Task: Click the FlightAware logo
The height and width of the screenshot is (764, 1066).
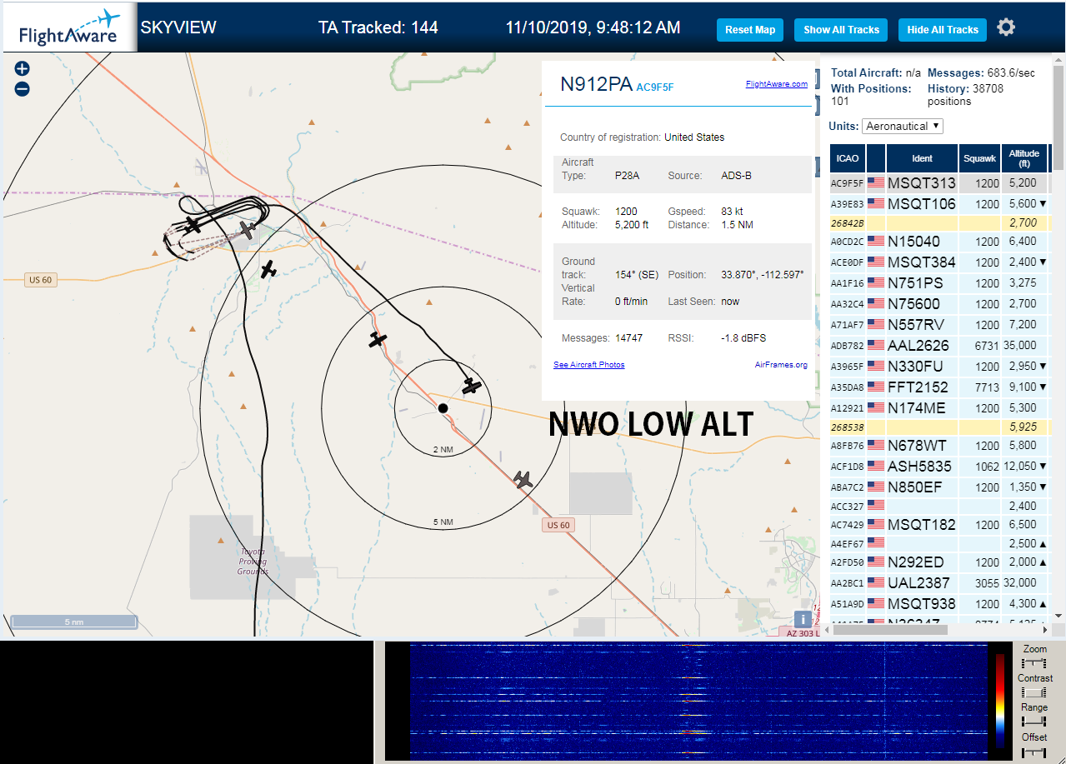Action: coord(68,28)
